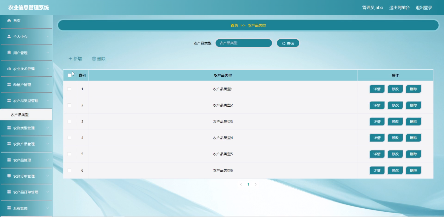Open the 首页 sidebar menu item
The image size is (444, 217).
[x=26, y=21]
